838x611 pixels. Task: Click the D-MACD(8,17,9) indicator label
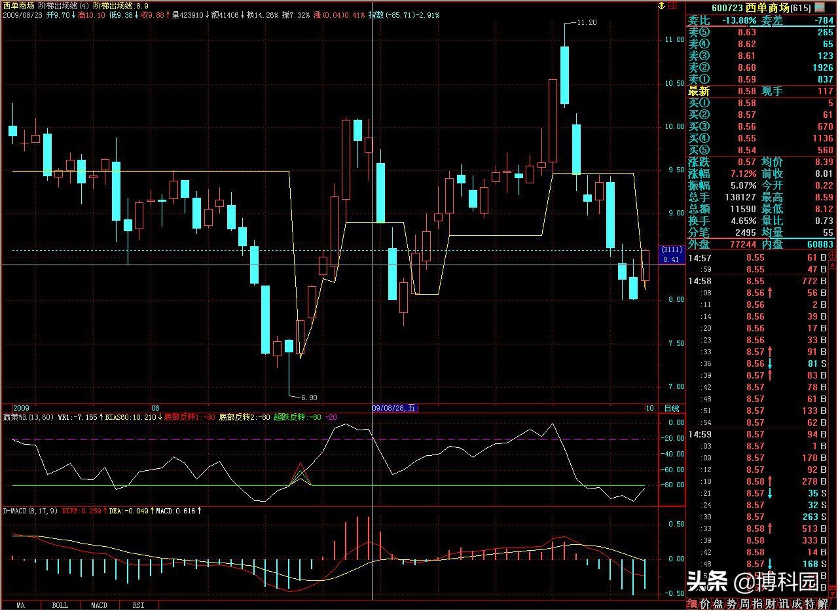30,509
